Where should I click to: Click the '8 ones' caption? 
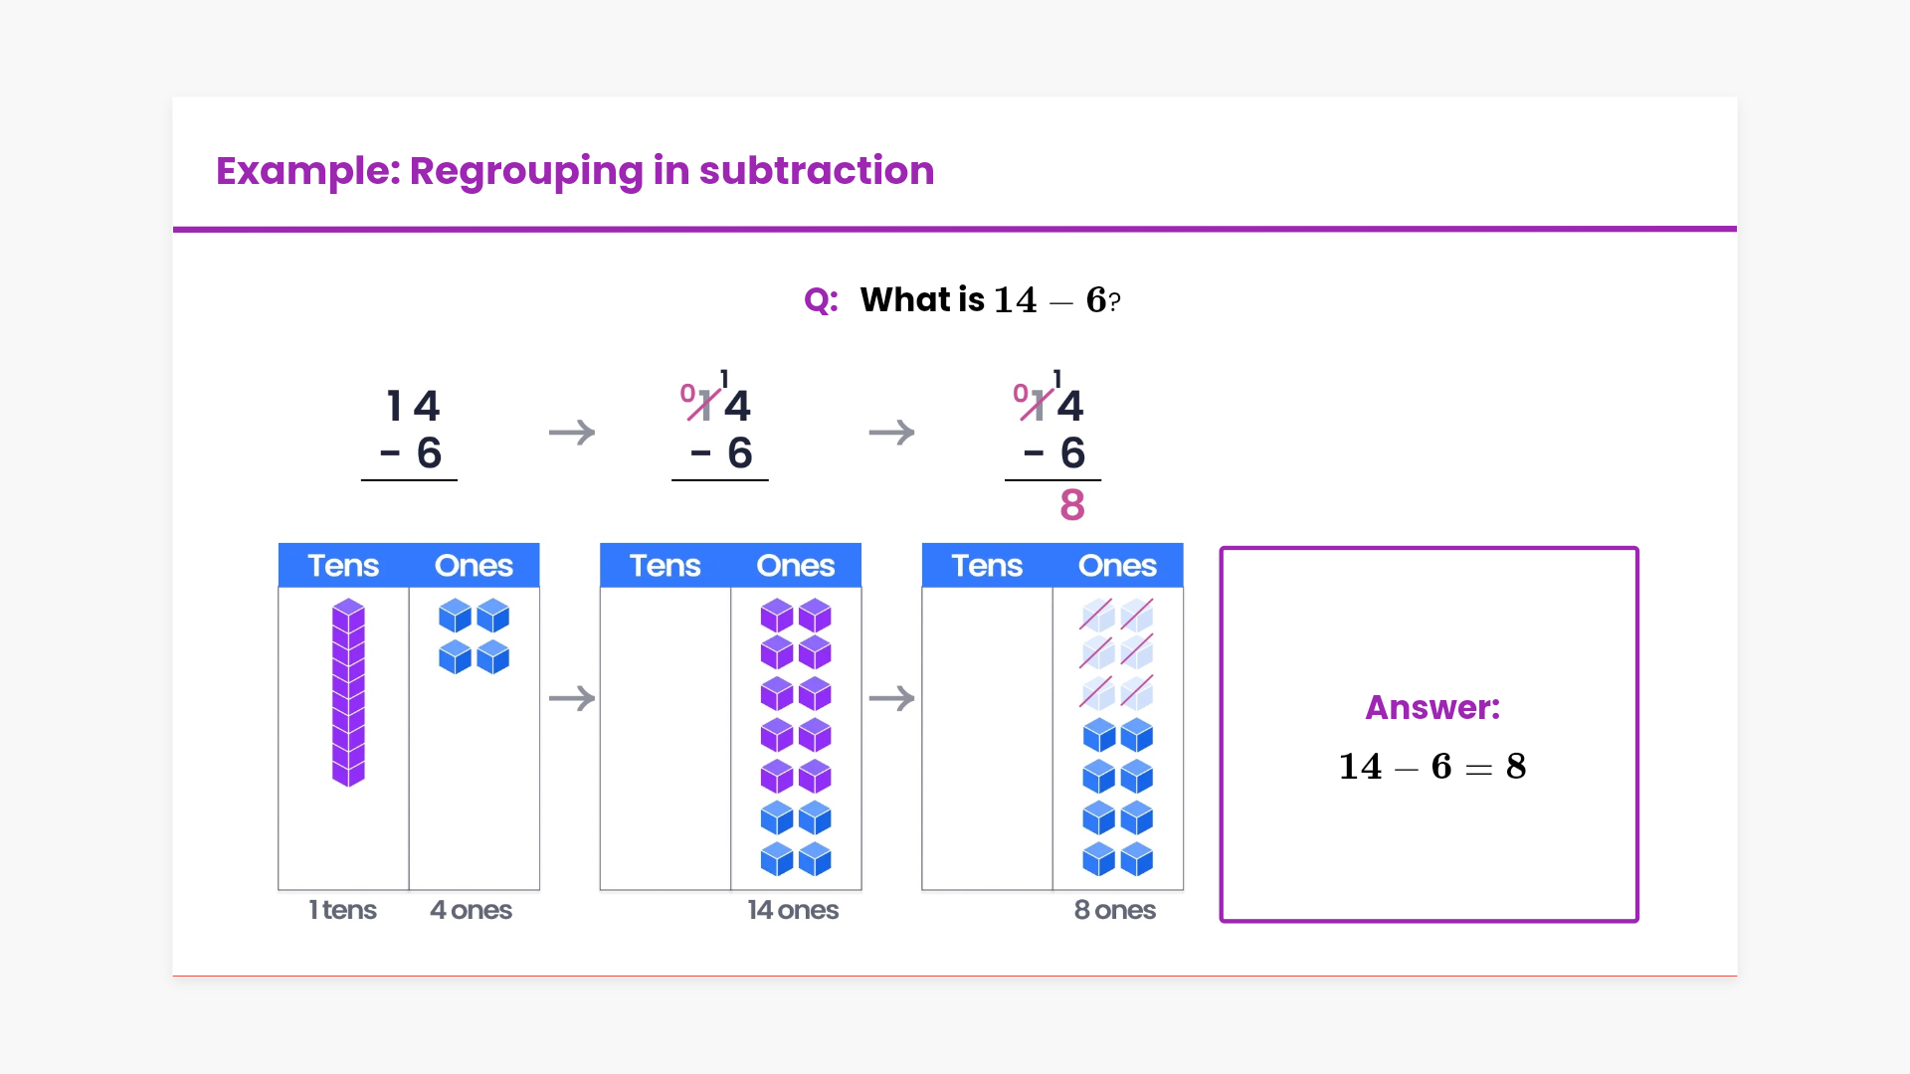(x=1114, y=910)
